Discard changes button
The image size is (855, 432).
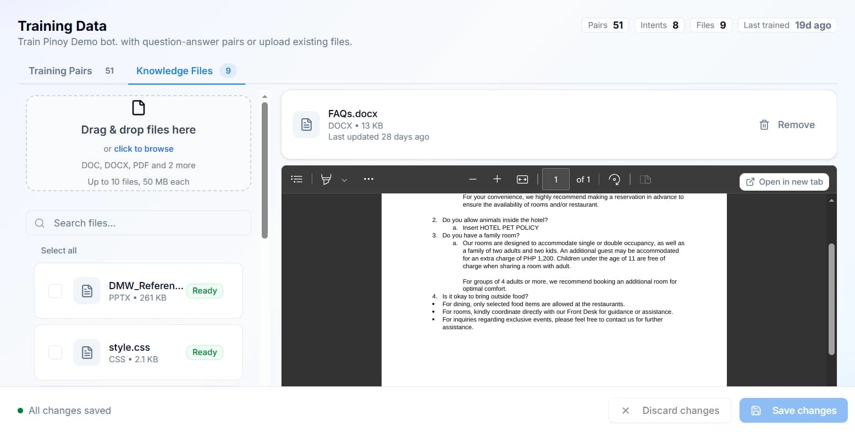point(670,411)
